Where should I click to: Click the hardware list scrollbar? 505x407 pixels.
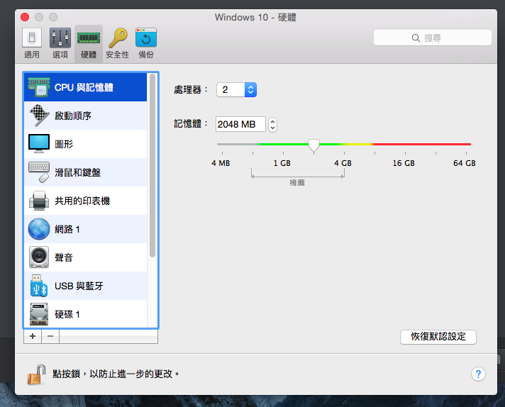[x=152, y=165]
